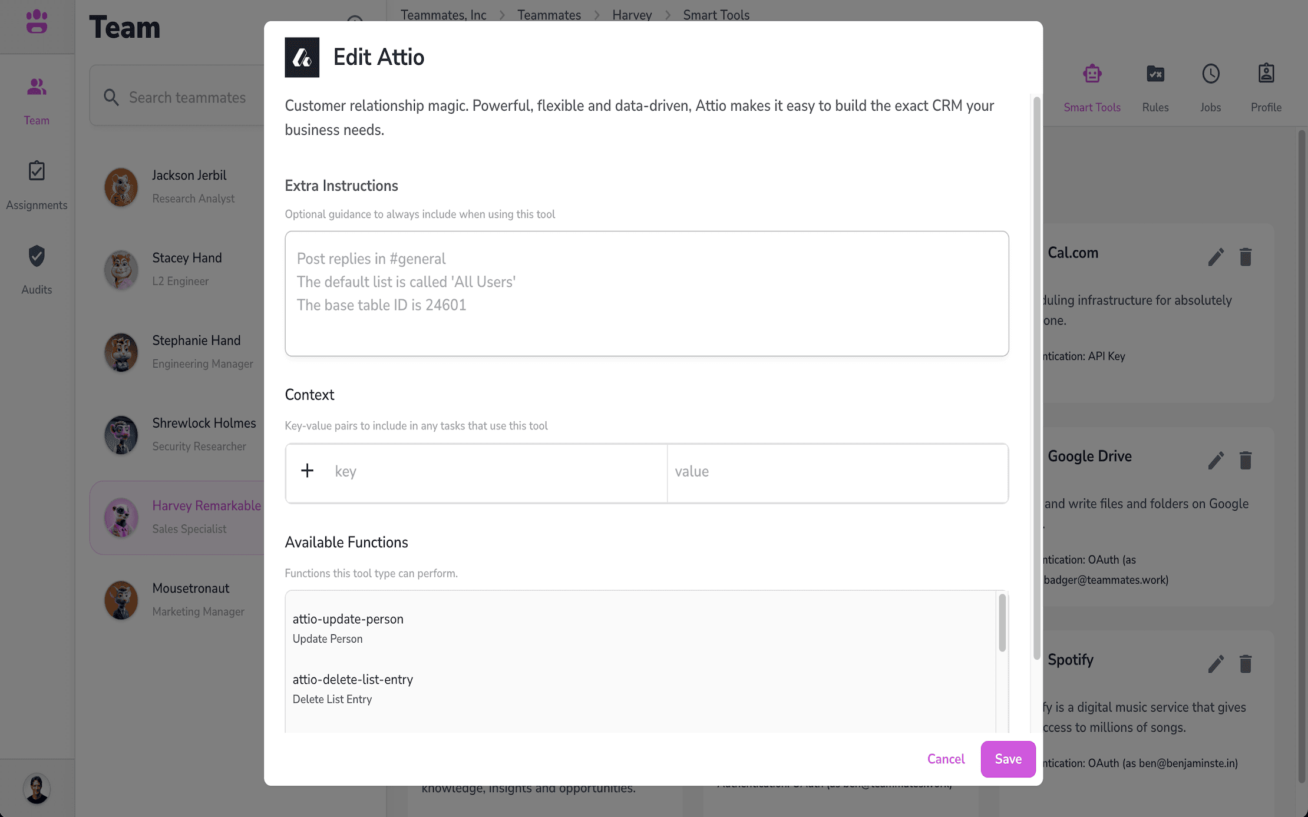
Task: Click the paw logo at top left
Action: [37, 22]
